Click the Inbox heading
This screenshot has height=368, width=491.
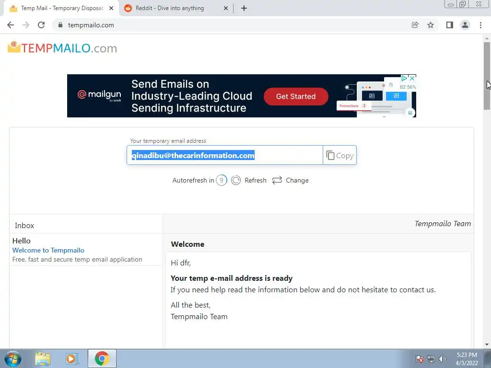(24, 226)
